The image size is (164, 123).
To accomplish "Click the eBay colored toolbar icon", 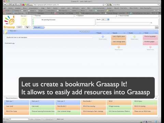I will pyautogui.click(x=24, y=4).
